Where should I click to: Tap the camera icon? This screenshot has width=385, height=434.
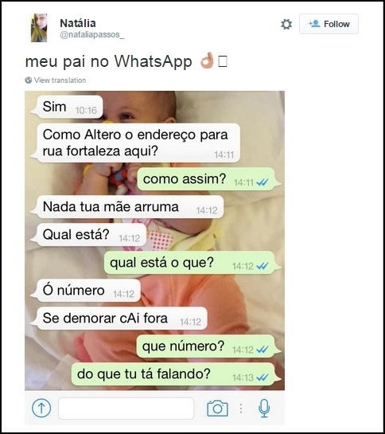click(x=217, y=409)
